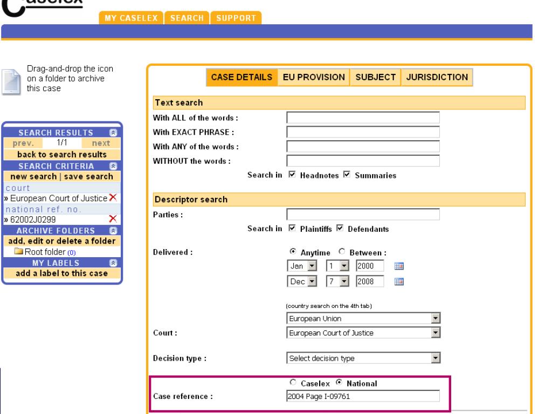Select the National reference radio button
552x414 pixels.
click(x=339, y=382)
